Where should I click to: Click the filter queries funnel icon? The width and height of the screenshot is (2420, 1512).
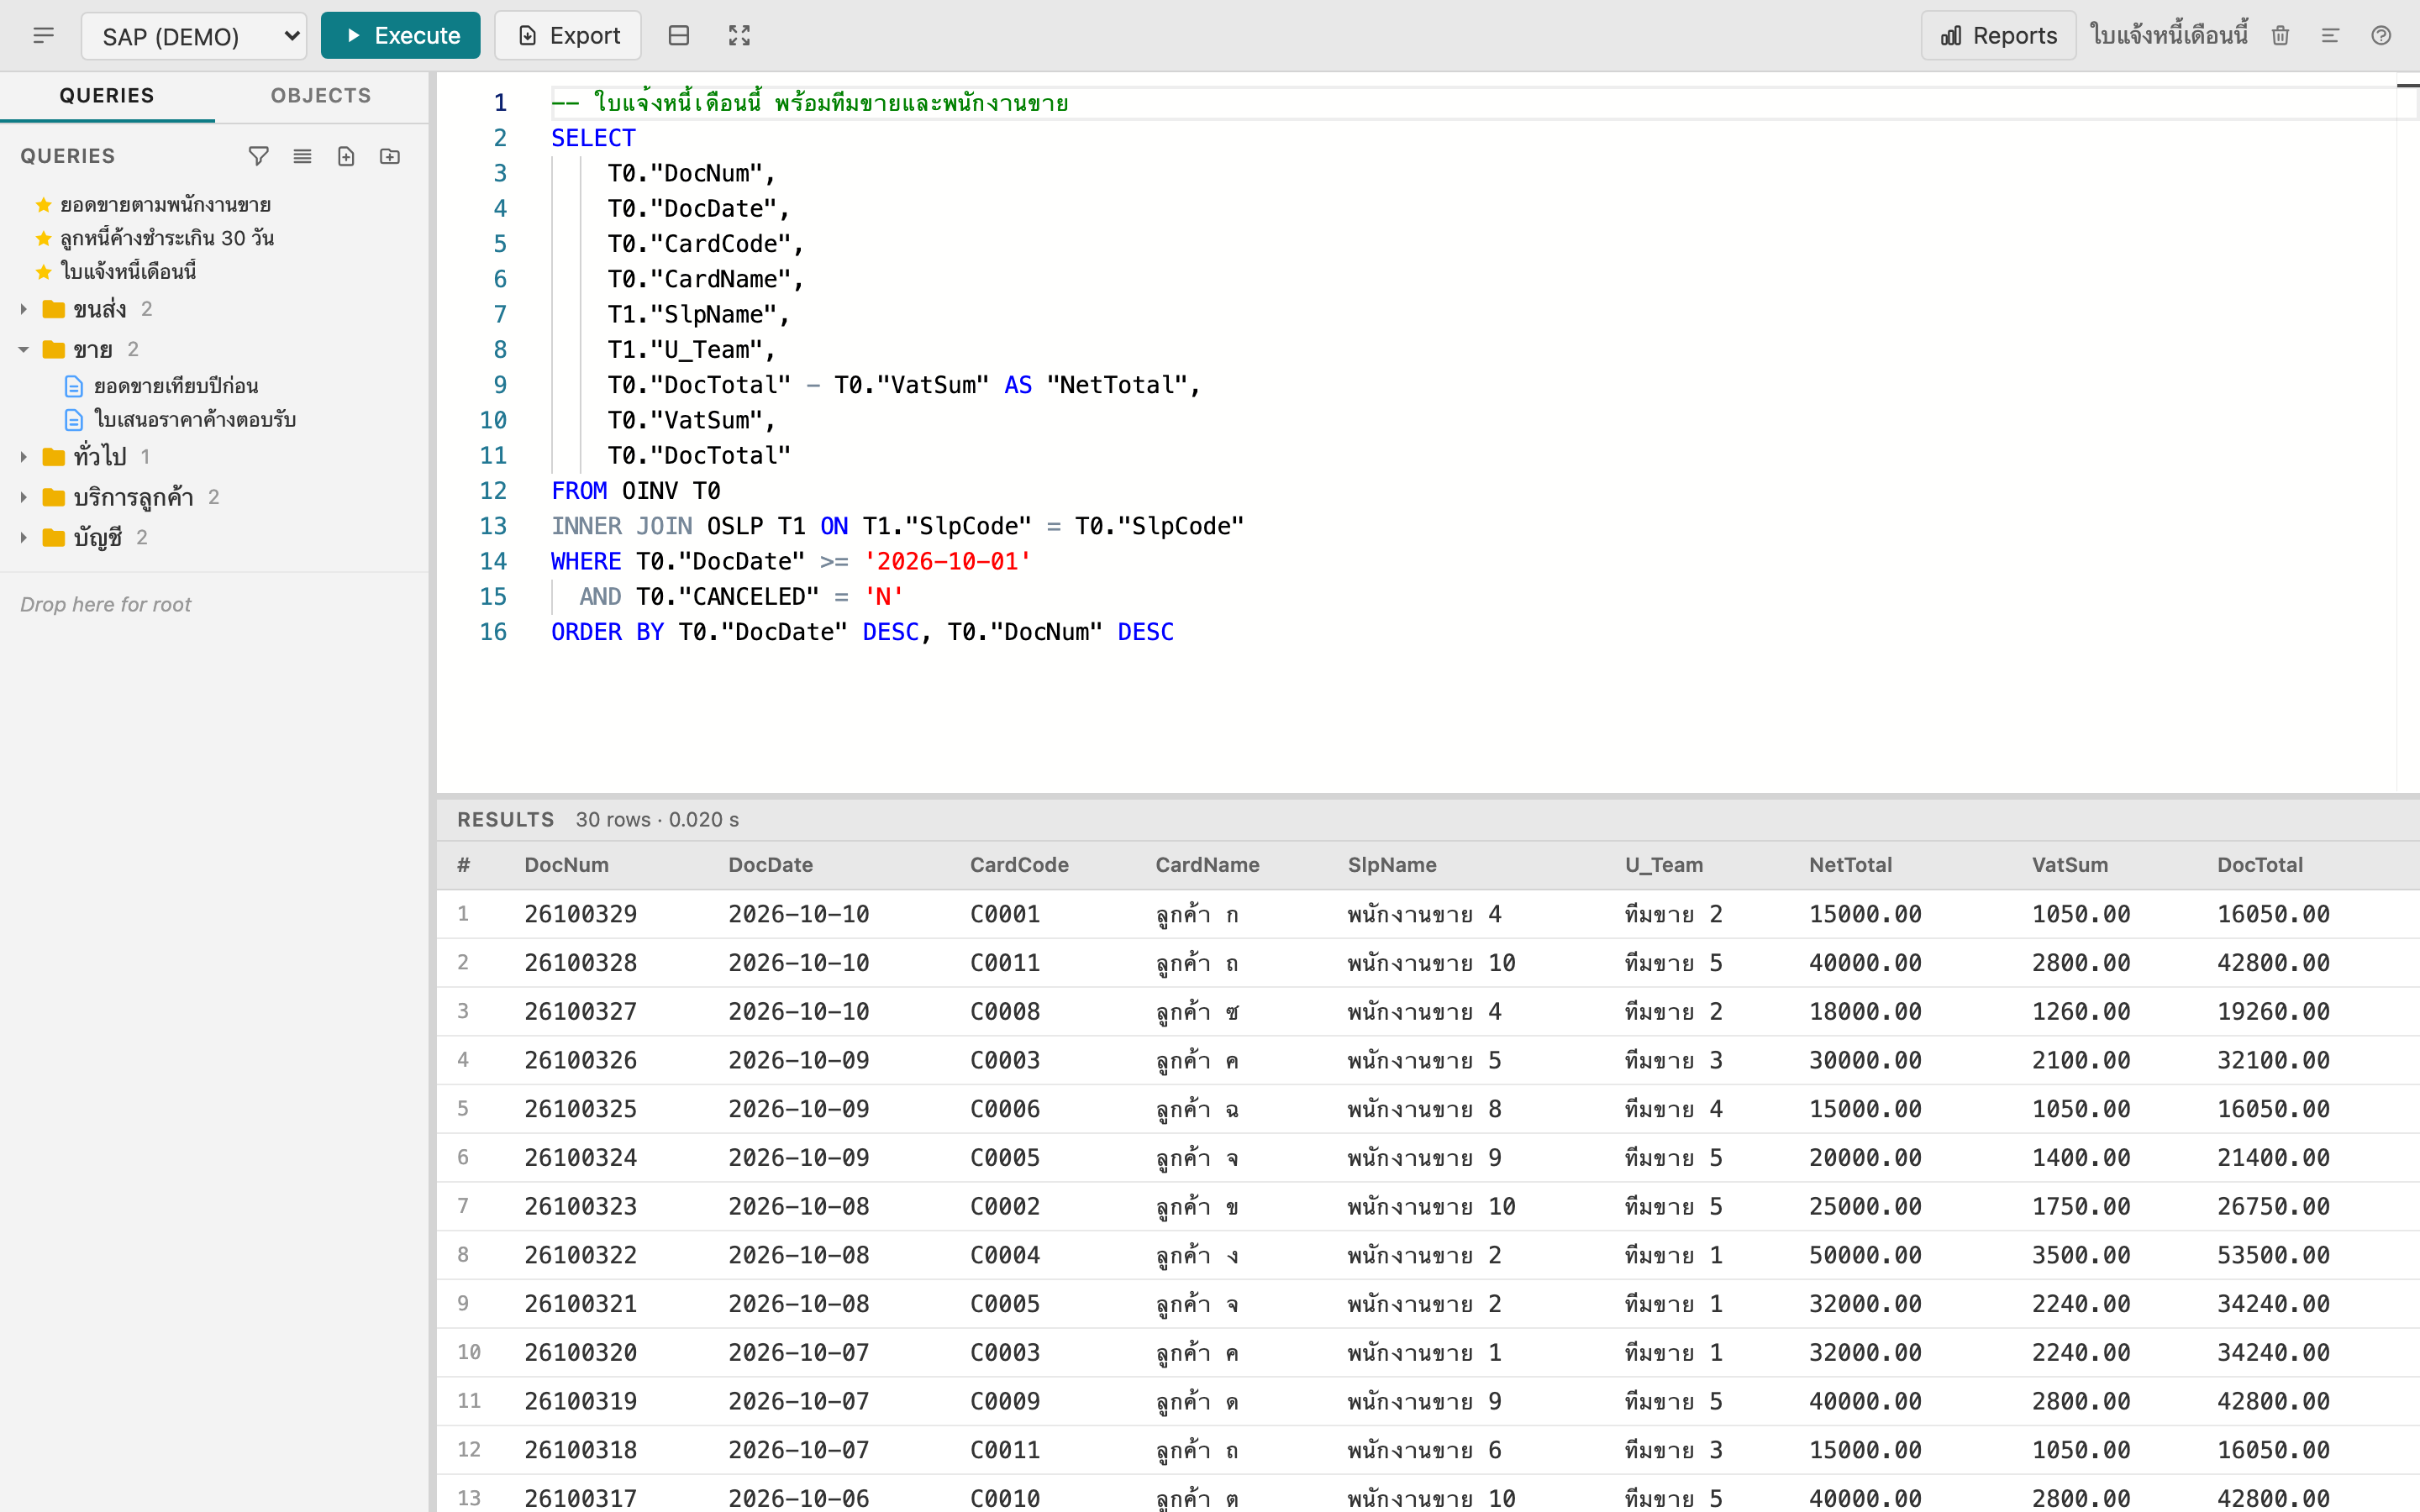click(x=258, y=156)
